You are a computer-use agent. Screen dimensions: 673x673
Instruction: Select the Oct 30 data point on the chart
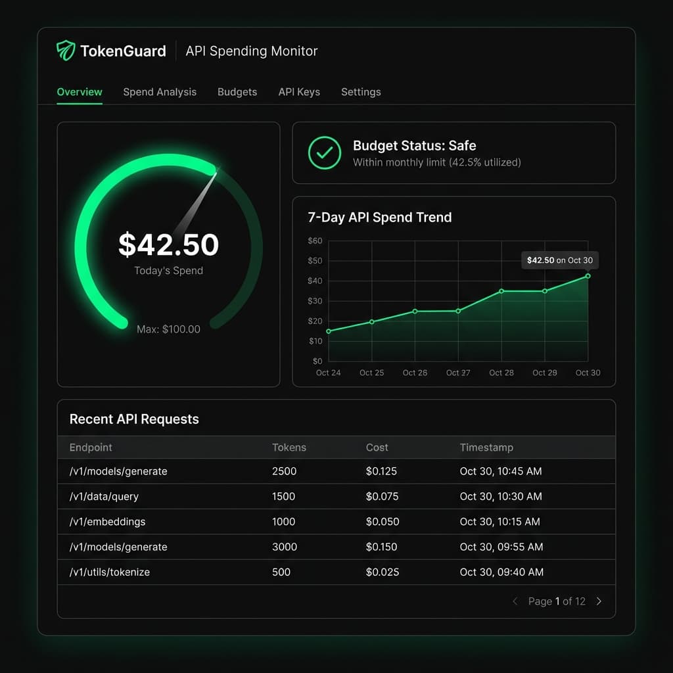588,275
